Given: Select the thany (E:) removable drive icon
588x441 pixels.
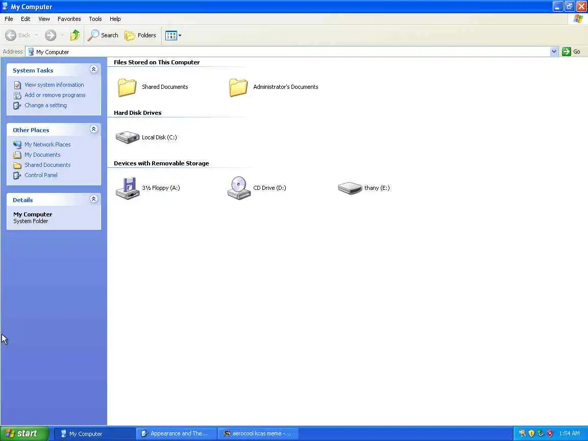Looking at the screenshot, I should click(x=350, y=188).
